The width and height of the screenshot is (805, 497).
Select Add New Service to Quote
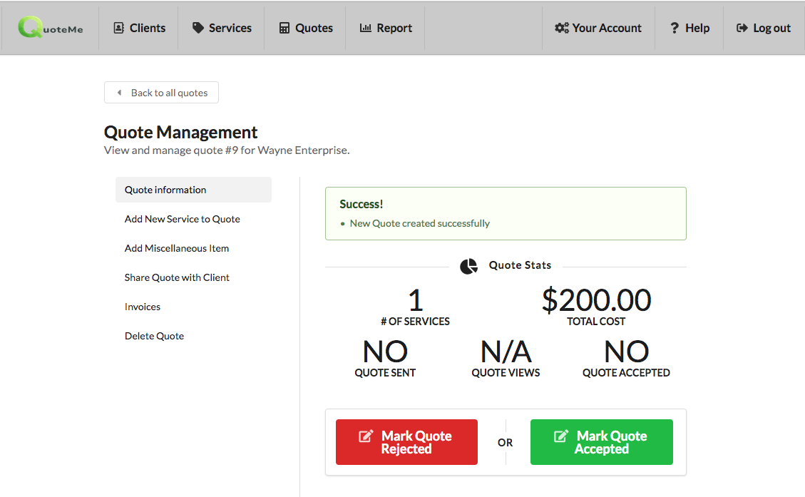[x=193, y=219]
